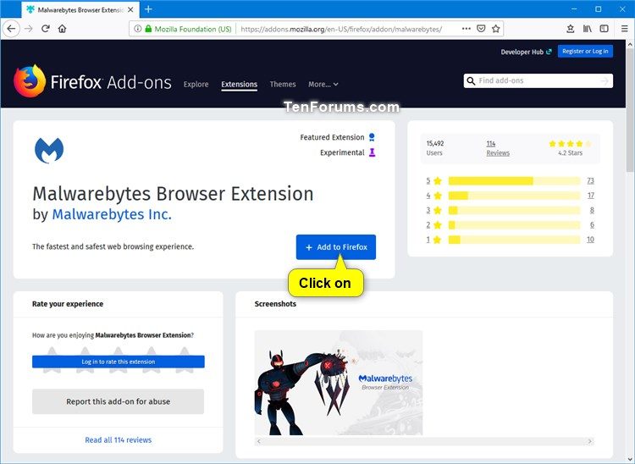Screen dimensions: 635x464
Task: Click the Experimental flask badge icon
Action: (x=372, y=152)
